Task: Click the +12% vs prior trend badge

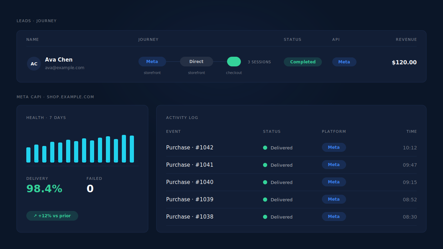Action: point(52,216)
